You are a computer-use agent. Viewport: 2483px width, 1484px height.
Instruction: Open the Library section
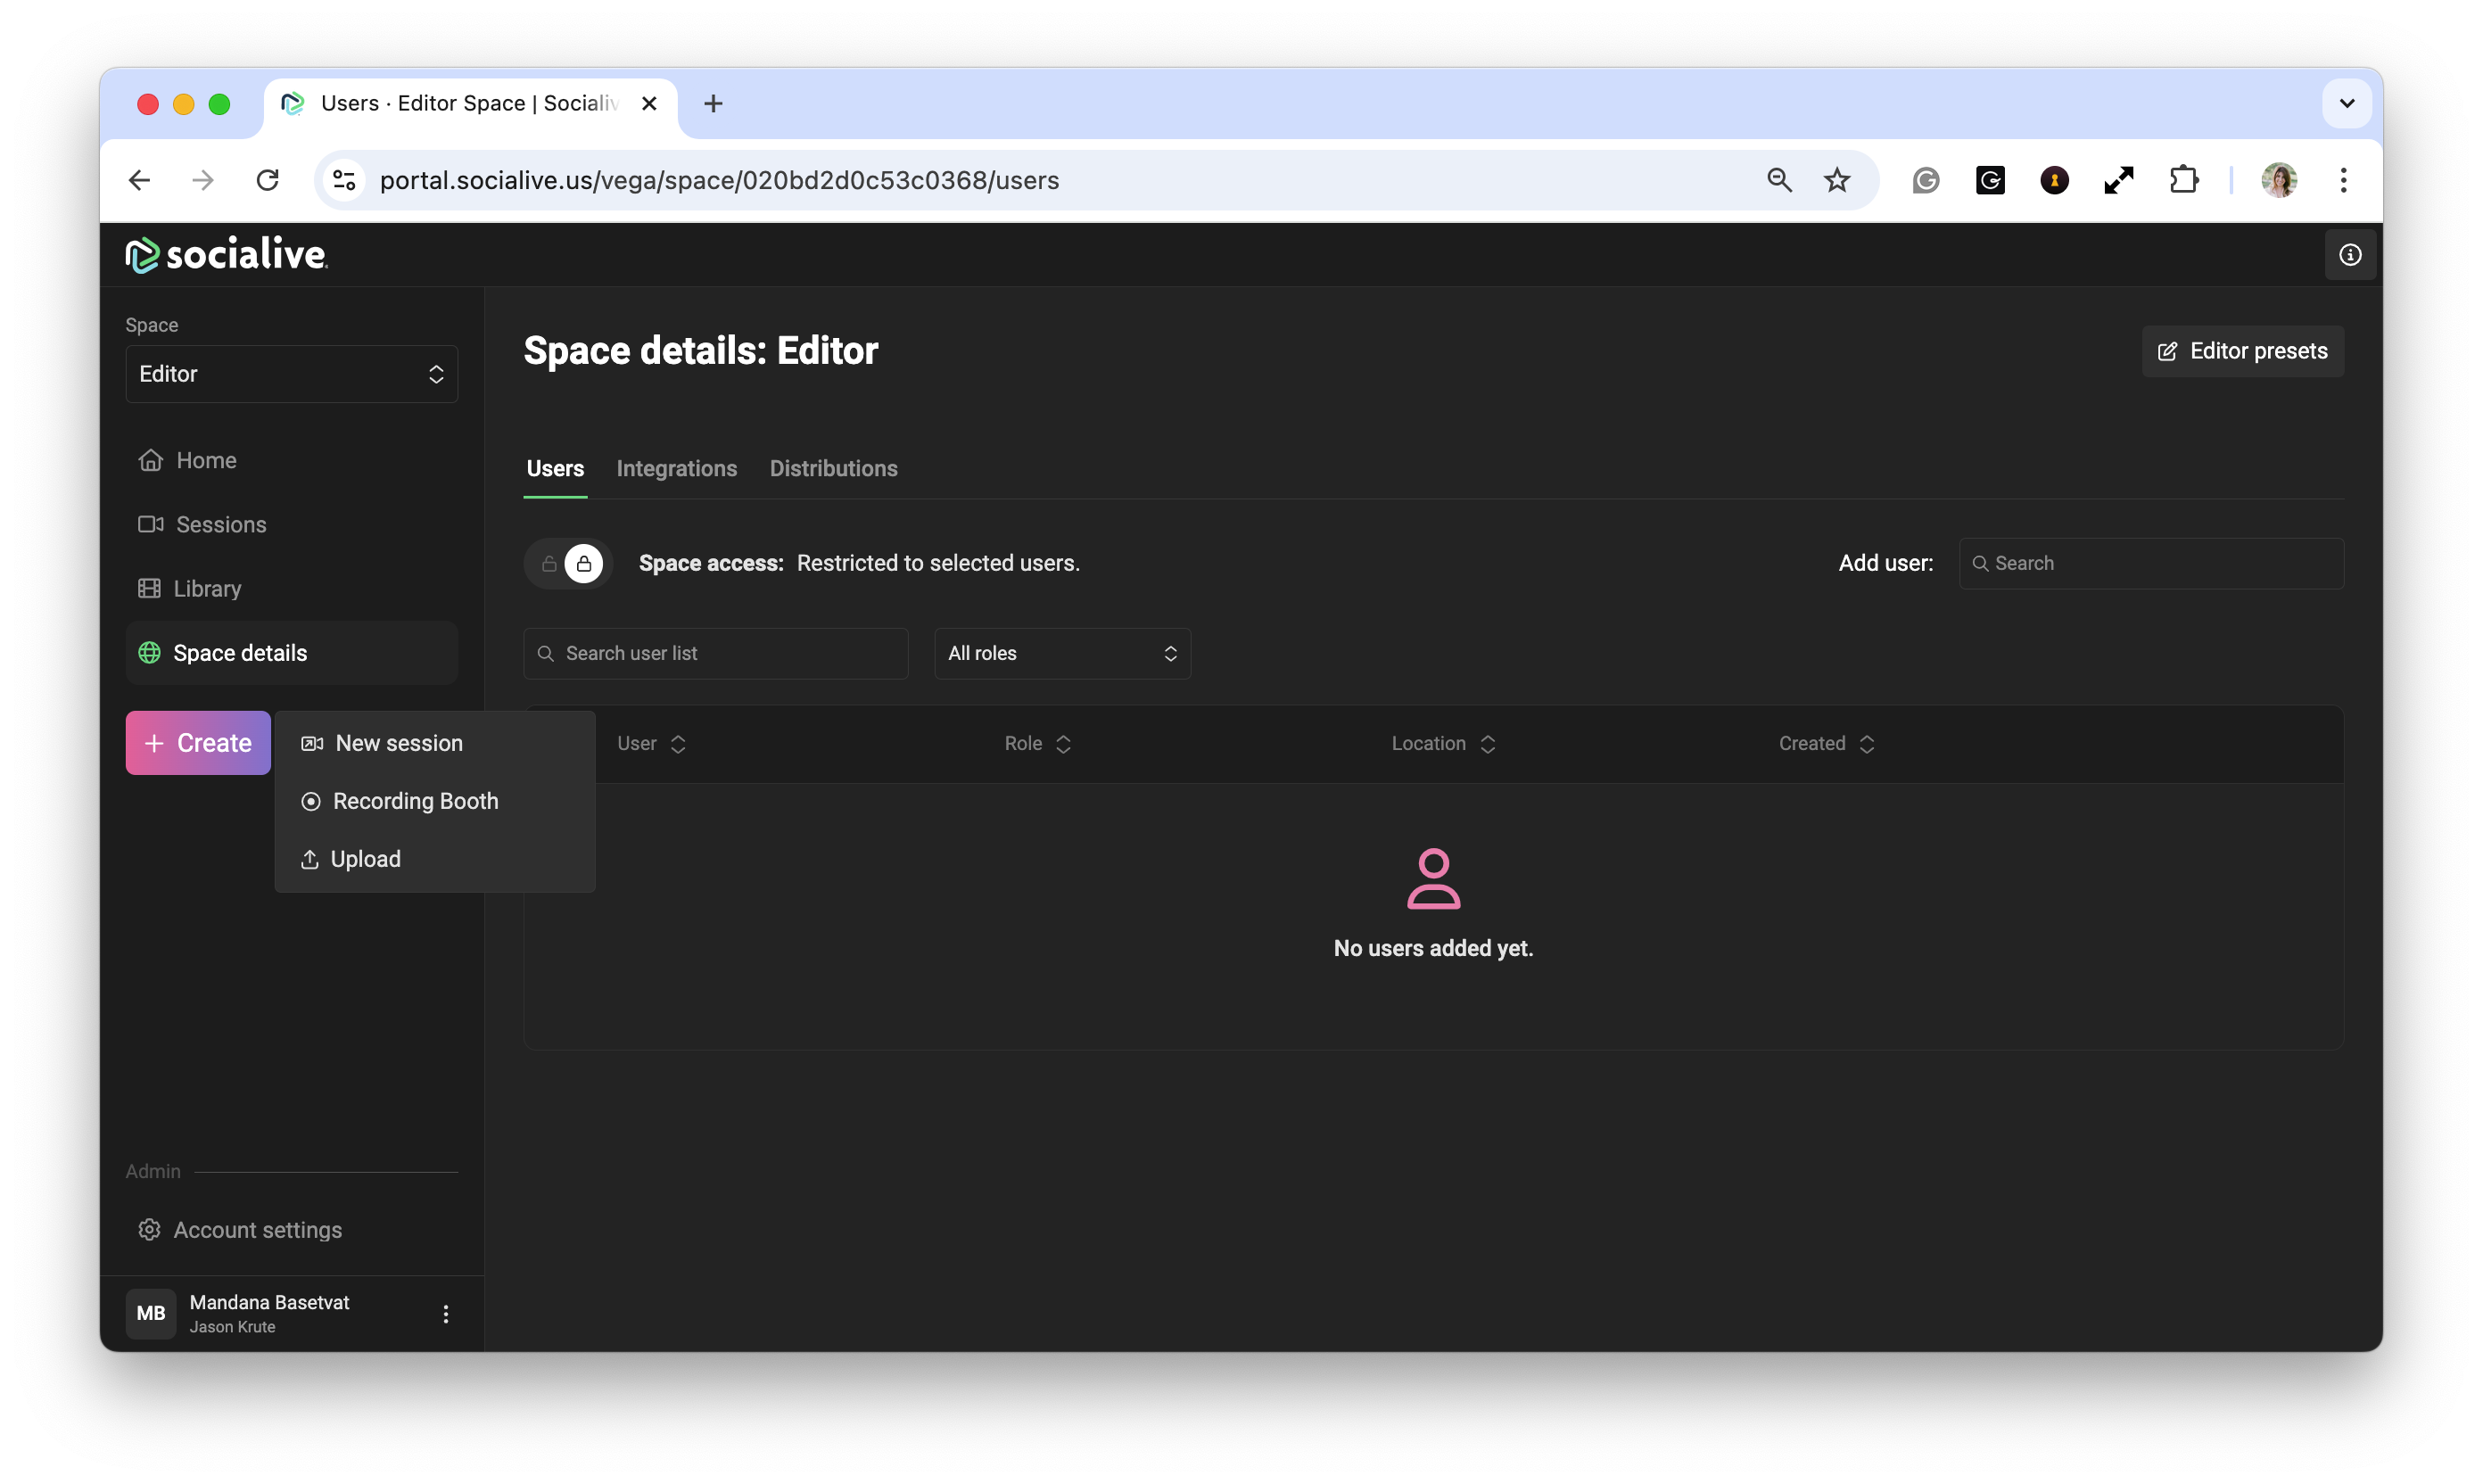pyautogui.click(x=207, y=588)
